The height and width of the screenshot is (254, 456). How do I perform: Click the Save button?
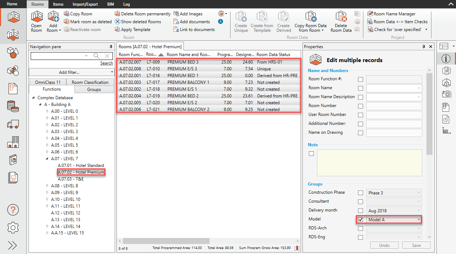(x=416, y=245)
